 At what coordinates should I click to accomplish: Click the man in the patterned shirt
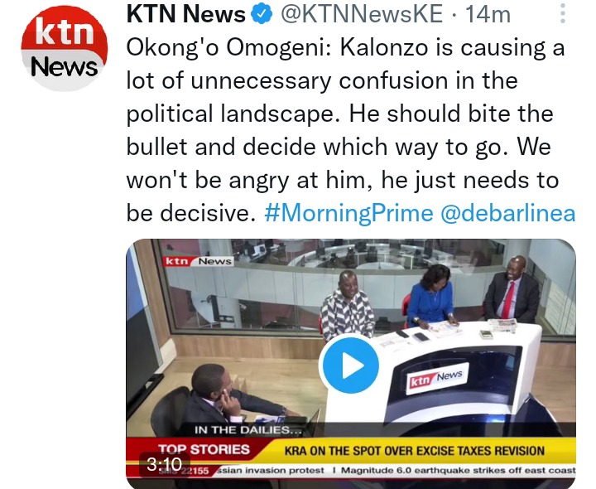pyautogui.click(x=347, y=304)
